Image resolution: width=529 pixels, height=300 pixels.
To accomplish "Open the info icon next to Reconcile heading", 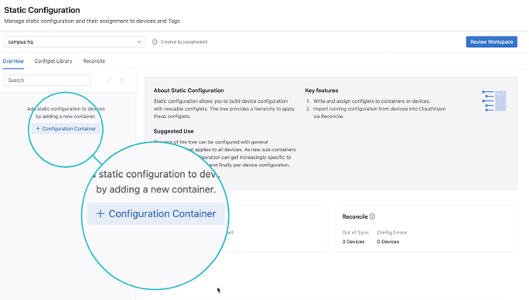I will pos(372,216).
